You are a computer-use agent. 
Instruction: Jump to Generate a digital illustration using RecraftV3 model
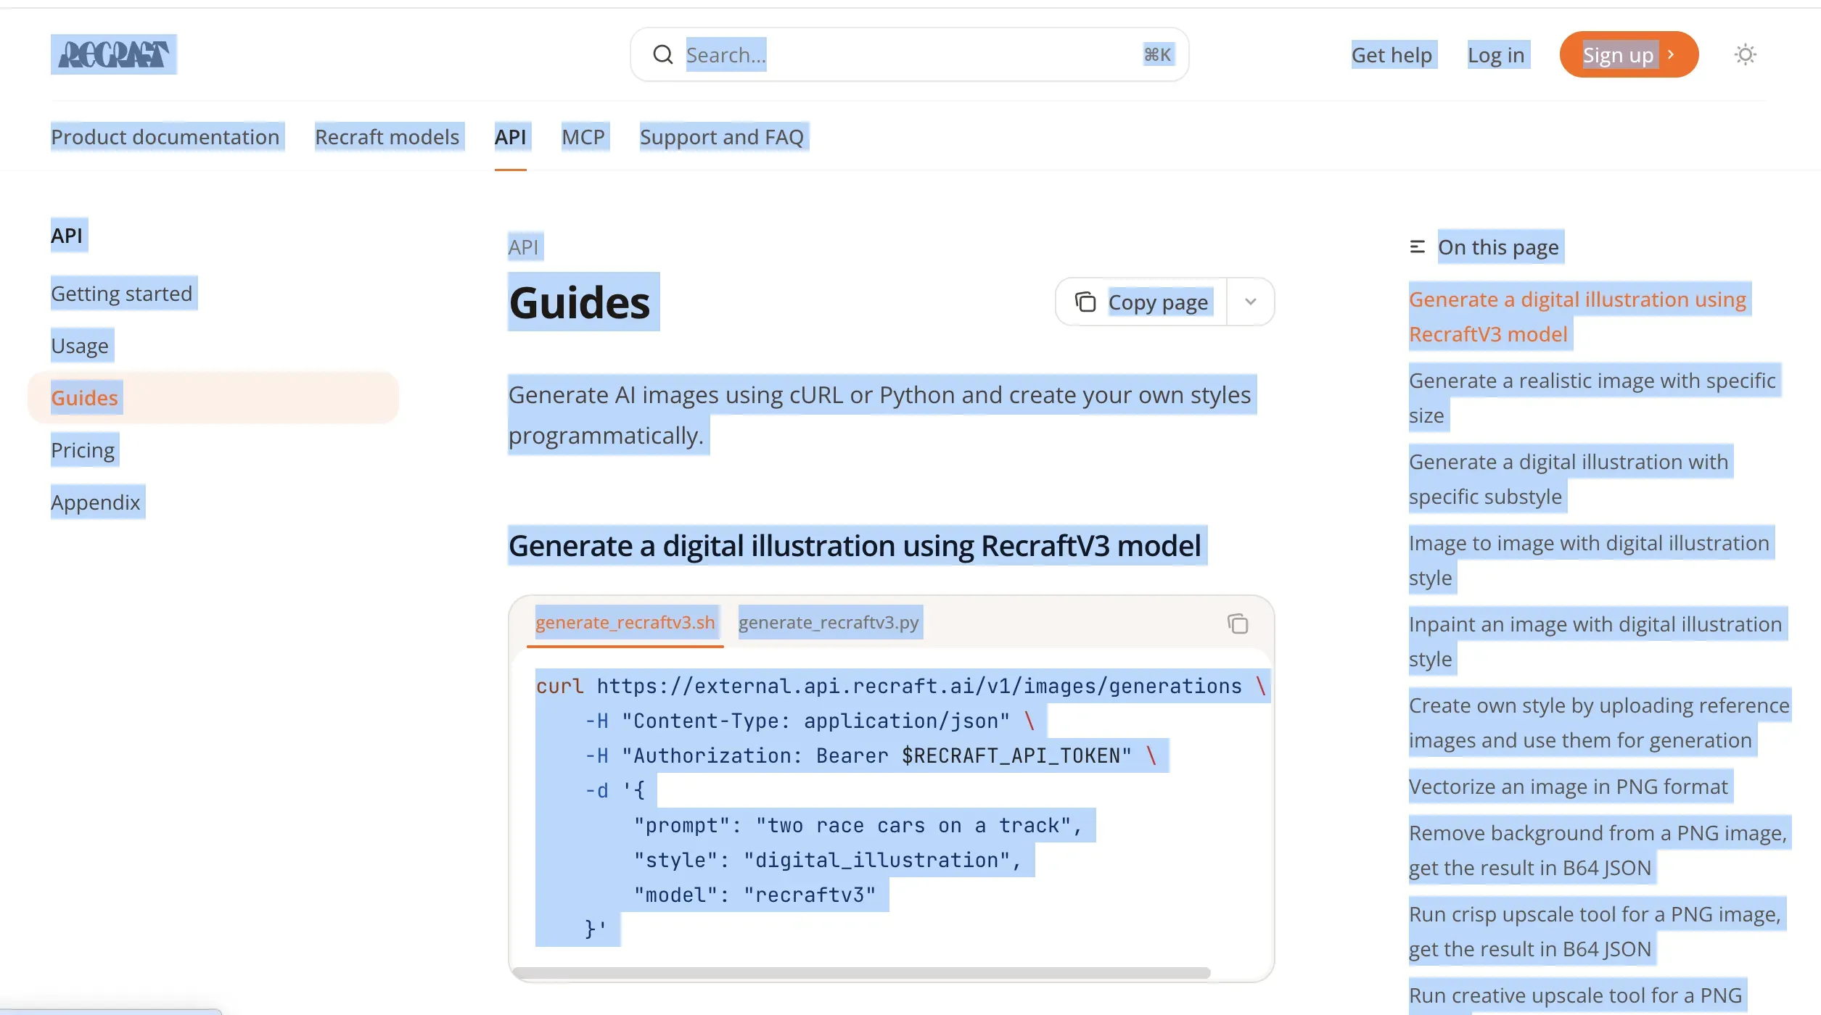coord(1577,317)
